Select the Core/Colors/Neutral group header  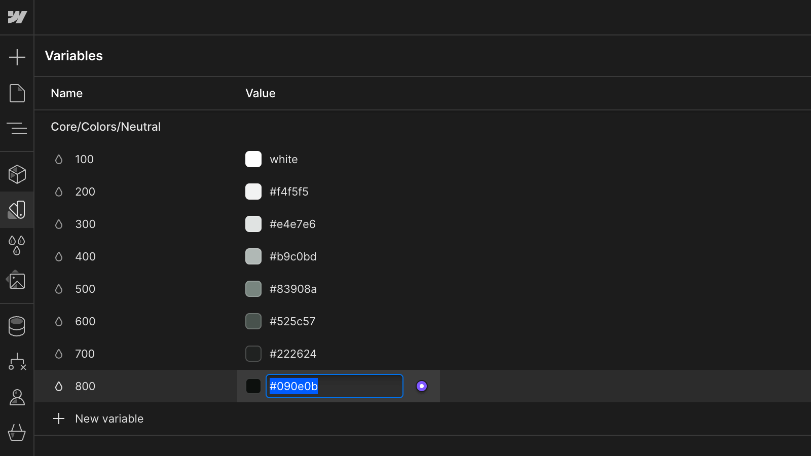click(x=105, y=127)
